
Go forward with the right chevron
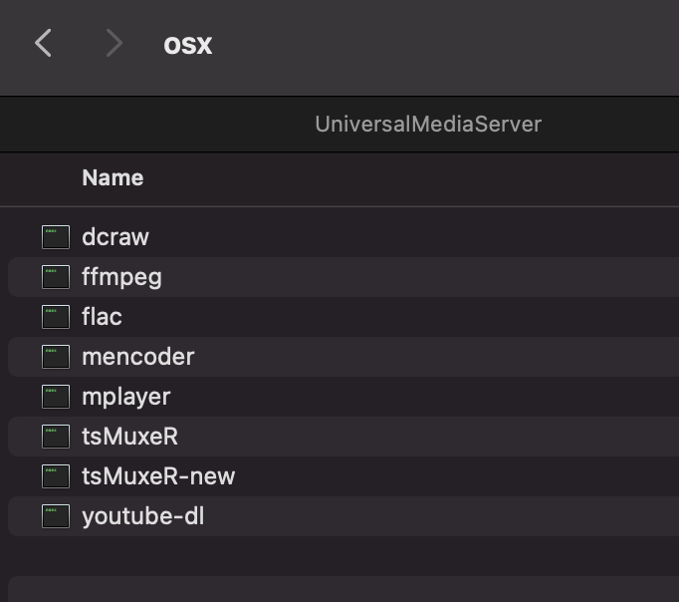pos(114,43)
